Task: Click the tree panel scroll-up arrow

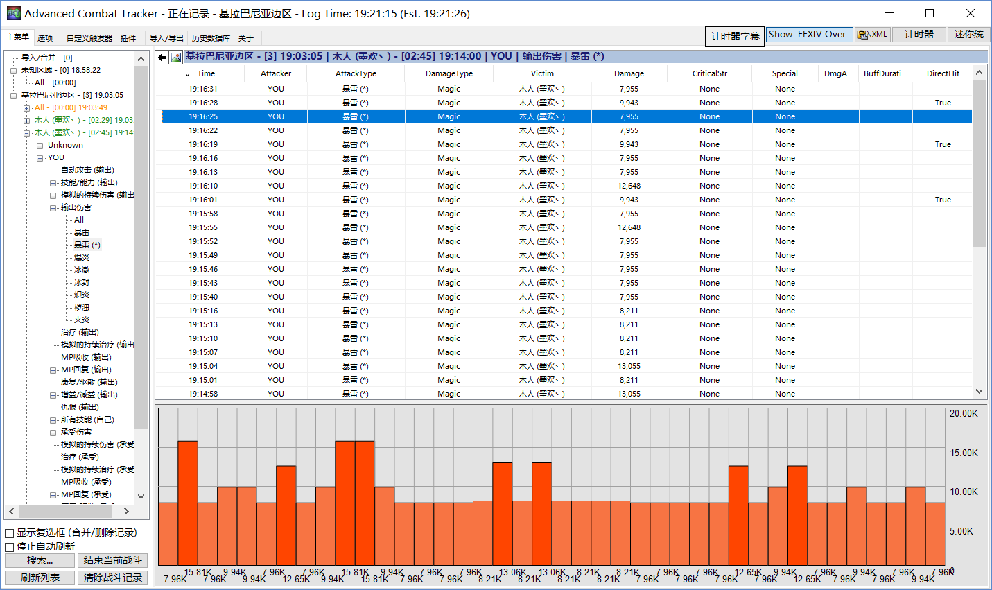Action: (141, 59)
